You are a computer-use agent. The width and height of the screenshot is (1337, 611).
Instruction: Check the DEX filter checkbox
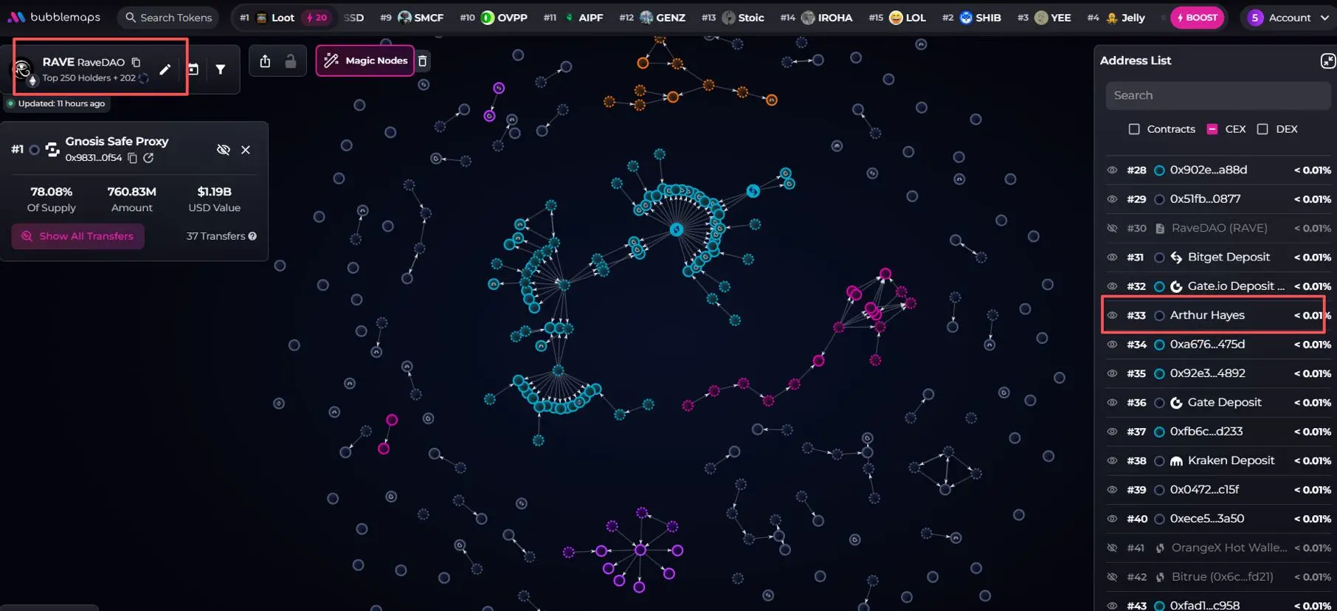pos(1262,129)
